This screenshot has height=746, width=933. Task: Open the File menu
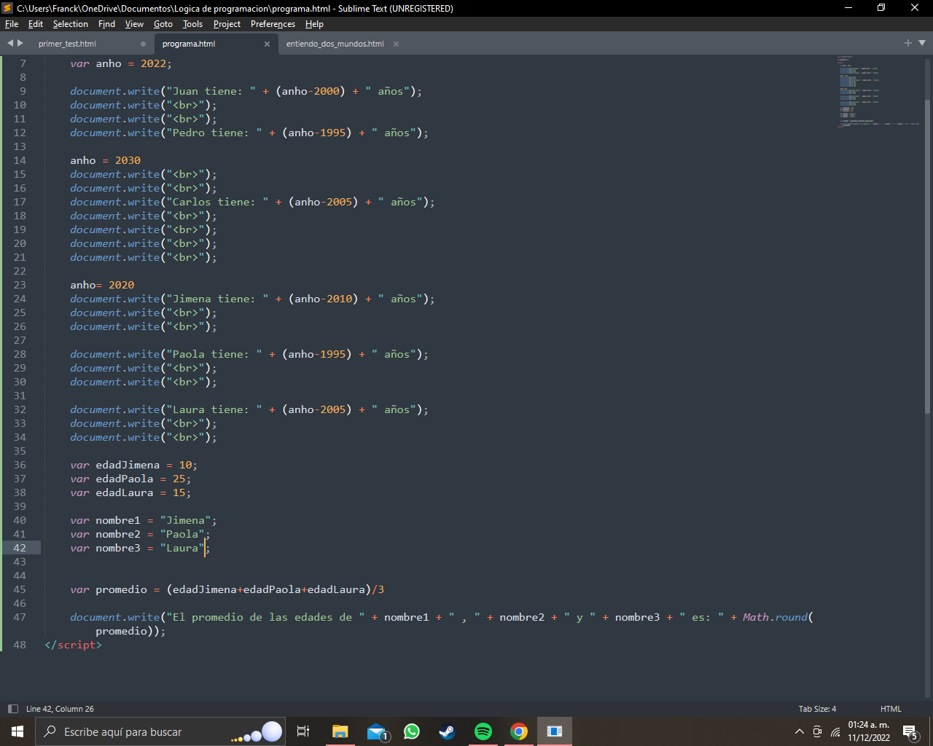pos(12,24)
